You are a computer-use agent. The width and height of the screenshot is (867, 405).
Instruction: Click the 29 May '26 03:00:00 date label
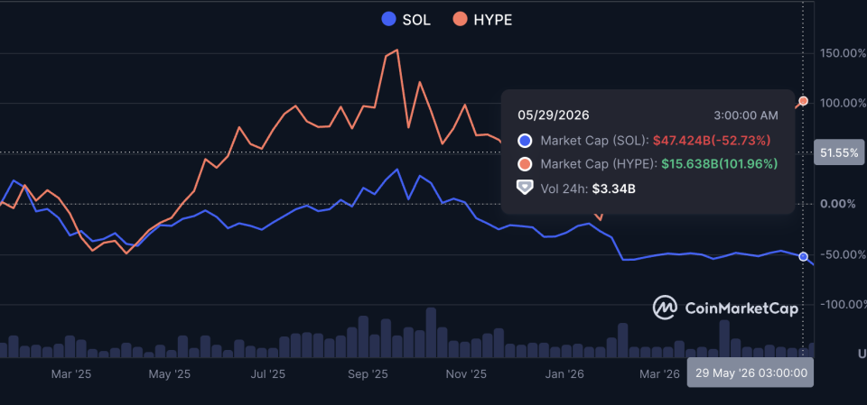point(750,373)
